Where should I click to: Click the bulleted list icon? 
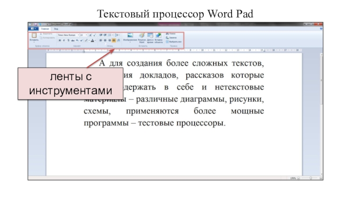coord(109,35)
